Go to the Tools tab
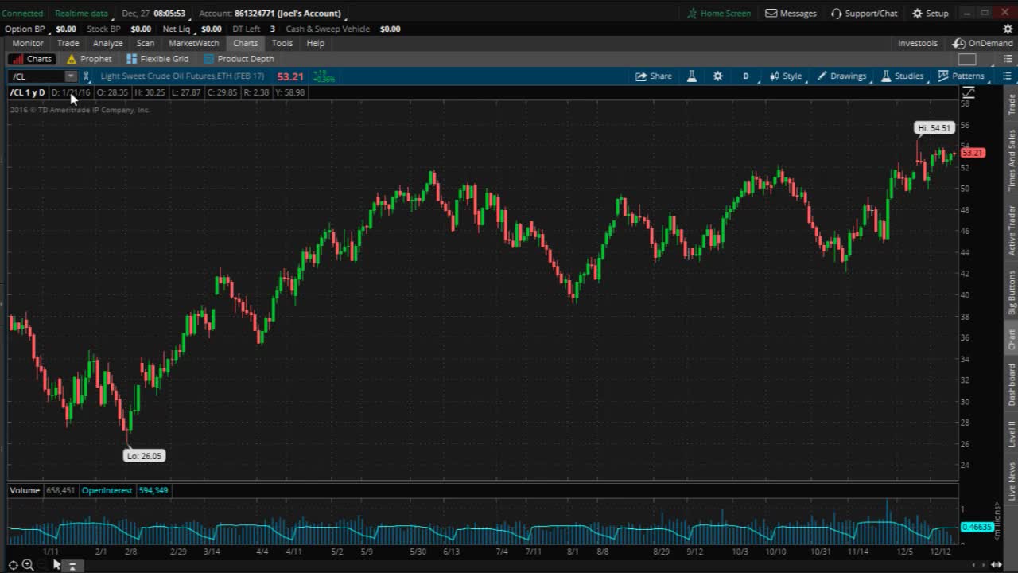The width and height of the screenshot is (1018, 573). click(x=282, y=43)
